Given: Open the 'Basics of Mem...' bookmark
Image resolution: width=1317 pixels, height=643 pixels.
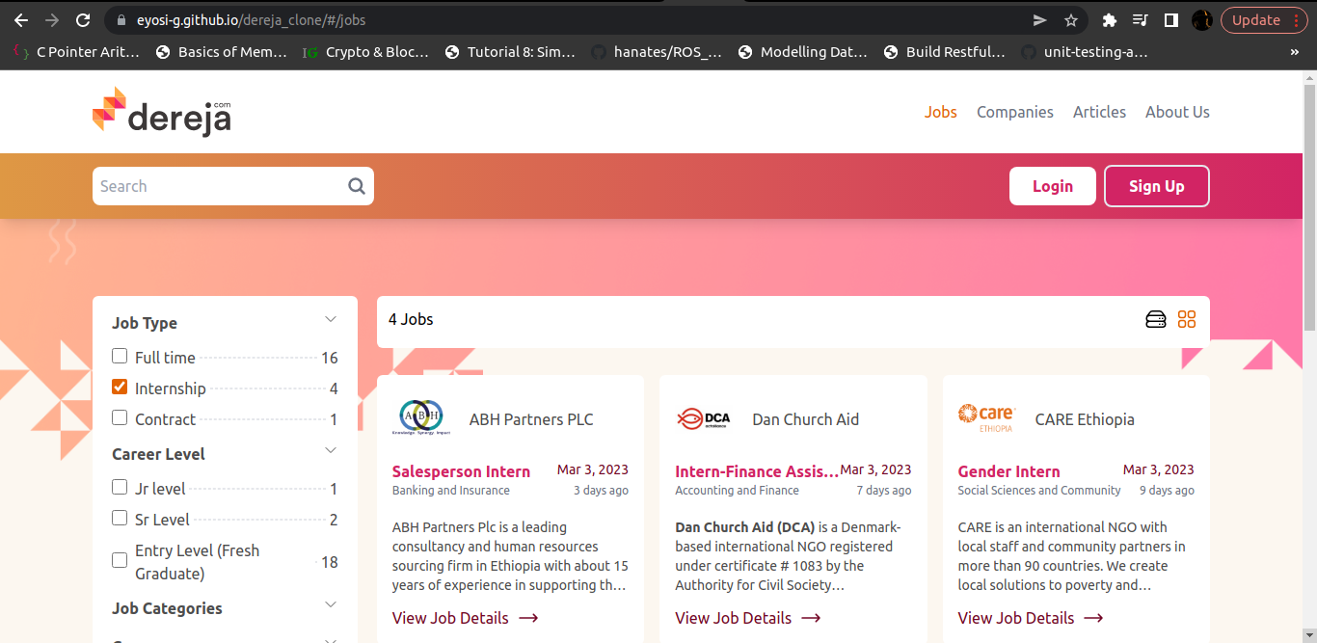Looking at the screenshot, I should 222,52.
